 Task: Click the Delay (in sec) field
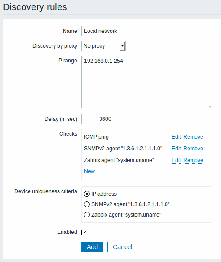click(97, 119)
